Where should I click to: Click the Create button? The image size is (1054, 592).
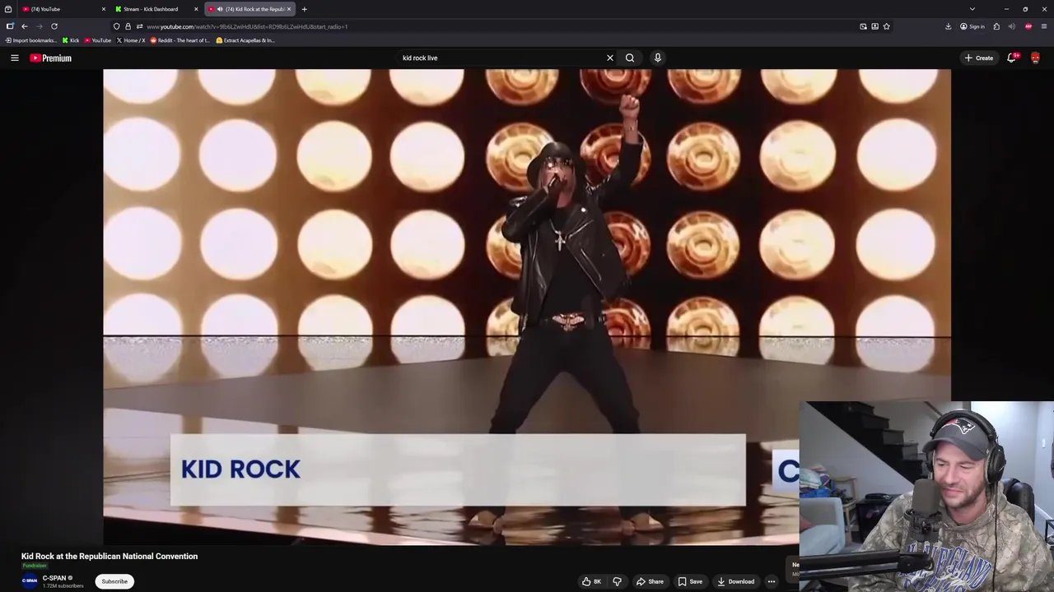point(979,58)
